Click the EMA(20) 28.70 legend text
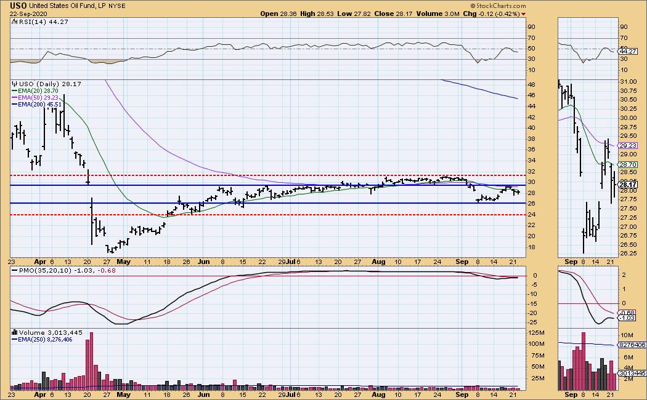The width and height of the screenshot is (647, 400). click(38, 91)
